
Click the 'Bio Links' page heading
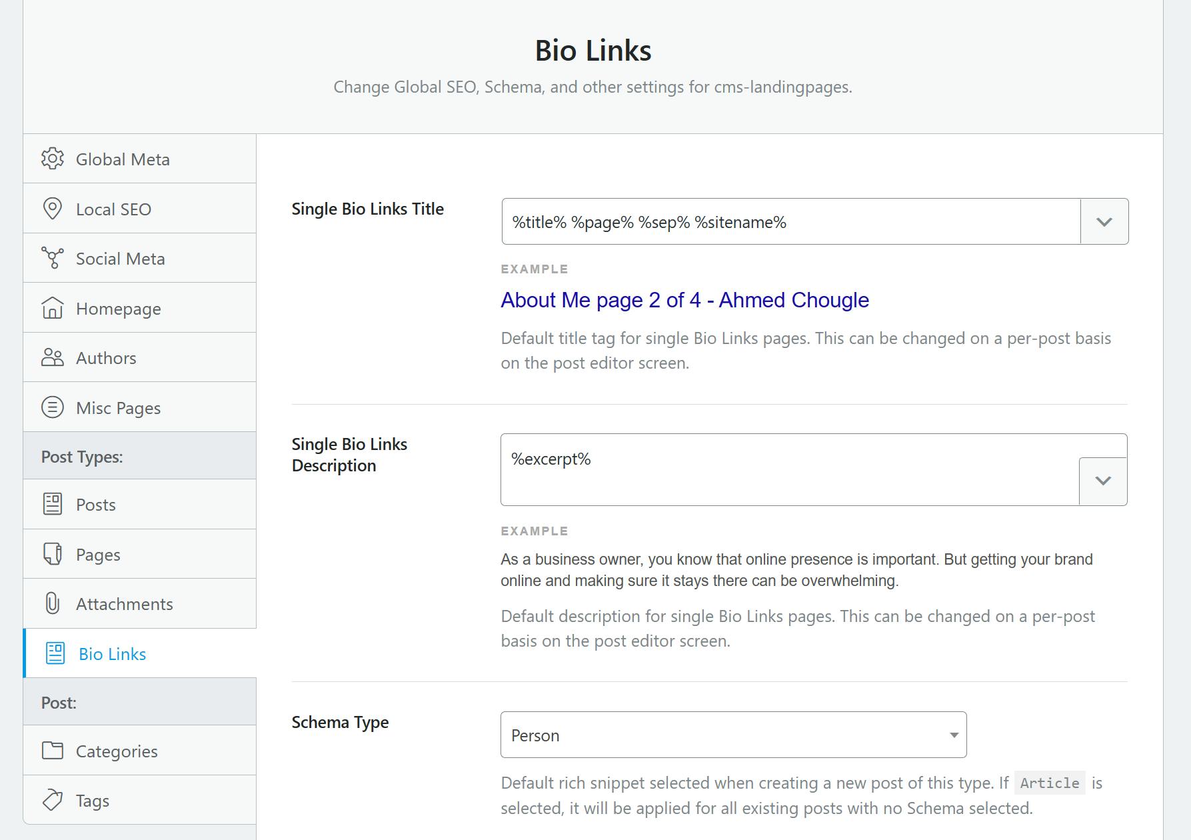pos(593,51)
